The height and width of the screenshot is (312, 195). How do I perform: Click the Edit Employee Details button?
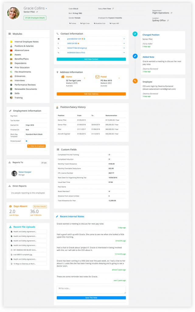[x=35, y=18]
